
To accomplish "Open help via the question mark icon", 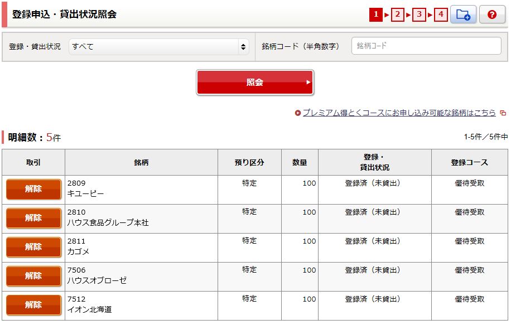I will (491, 15).
